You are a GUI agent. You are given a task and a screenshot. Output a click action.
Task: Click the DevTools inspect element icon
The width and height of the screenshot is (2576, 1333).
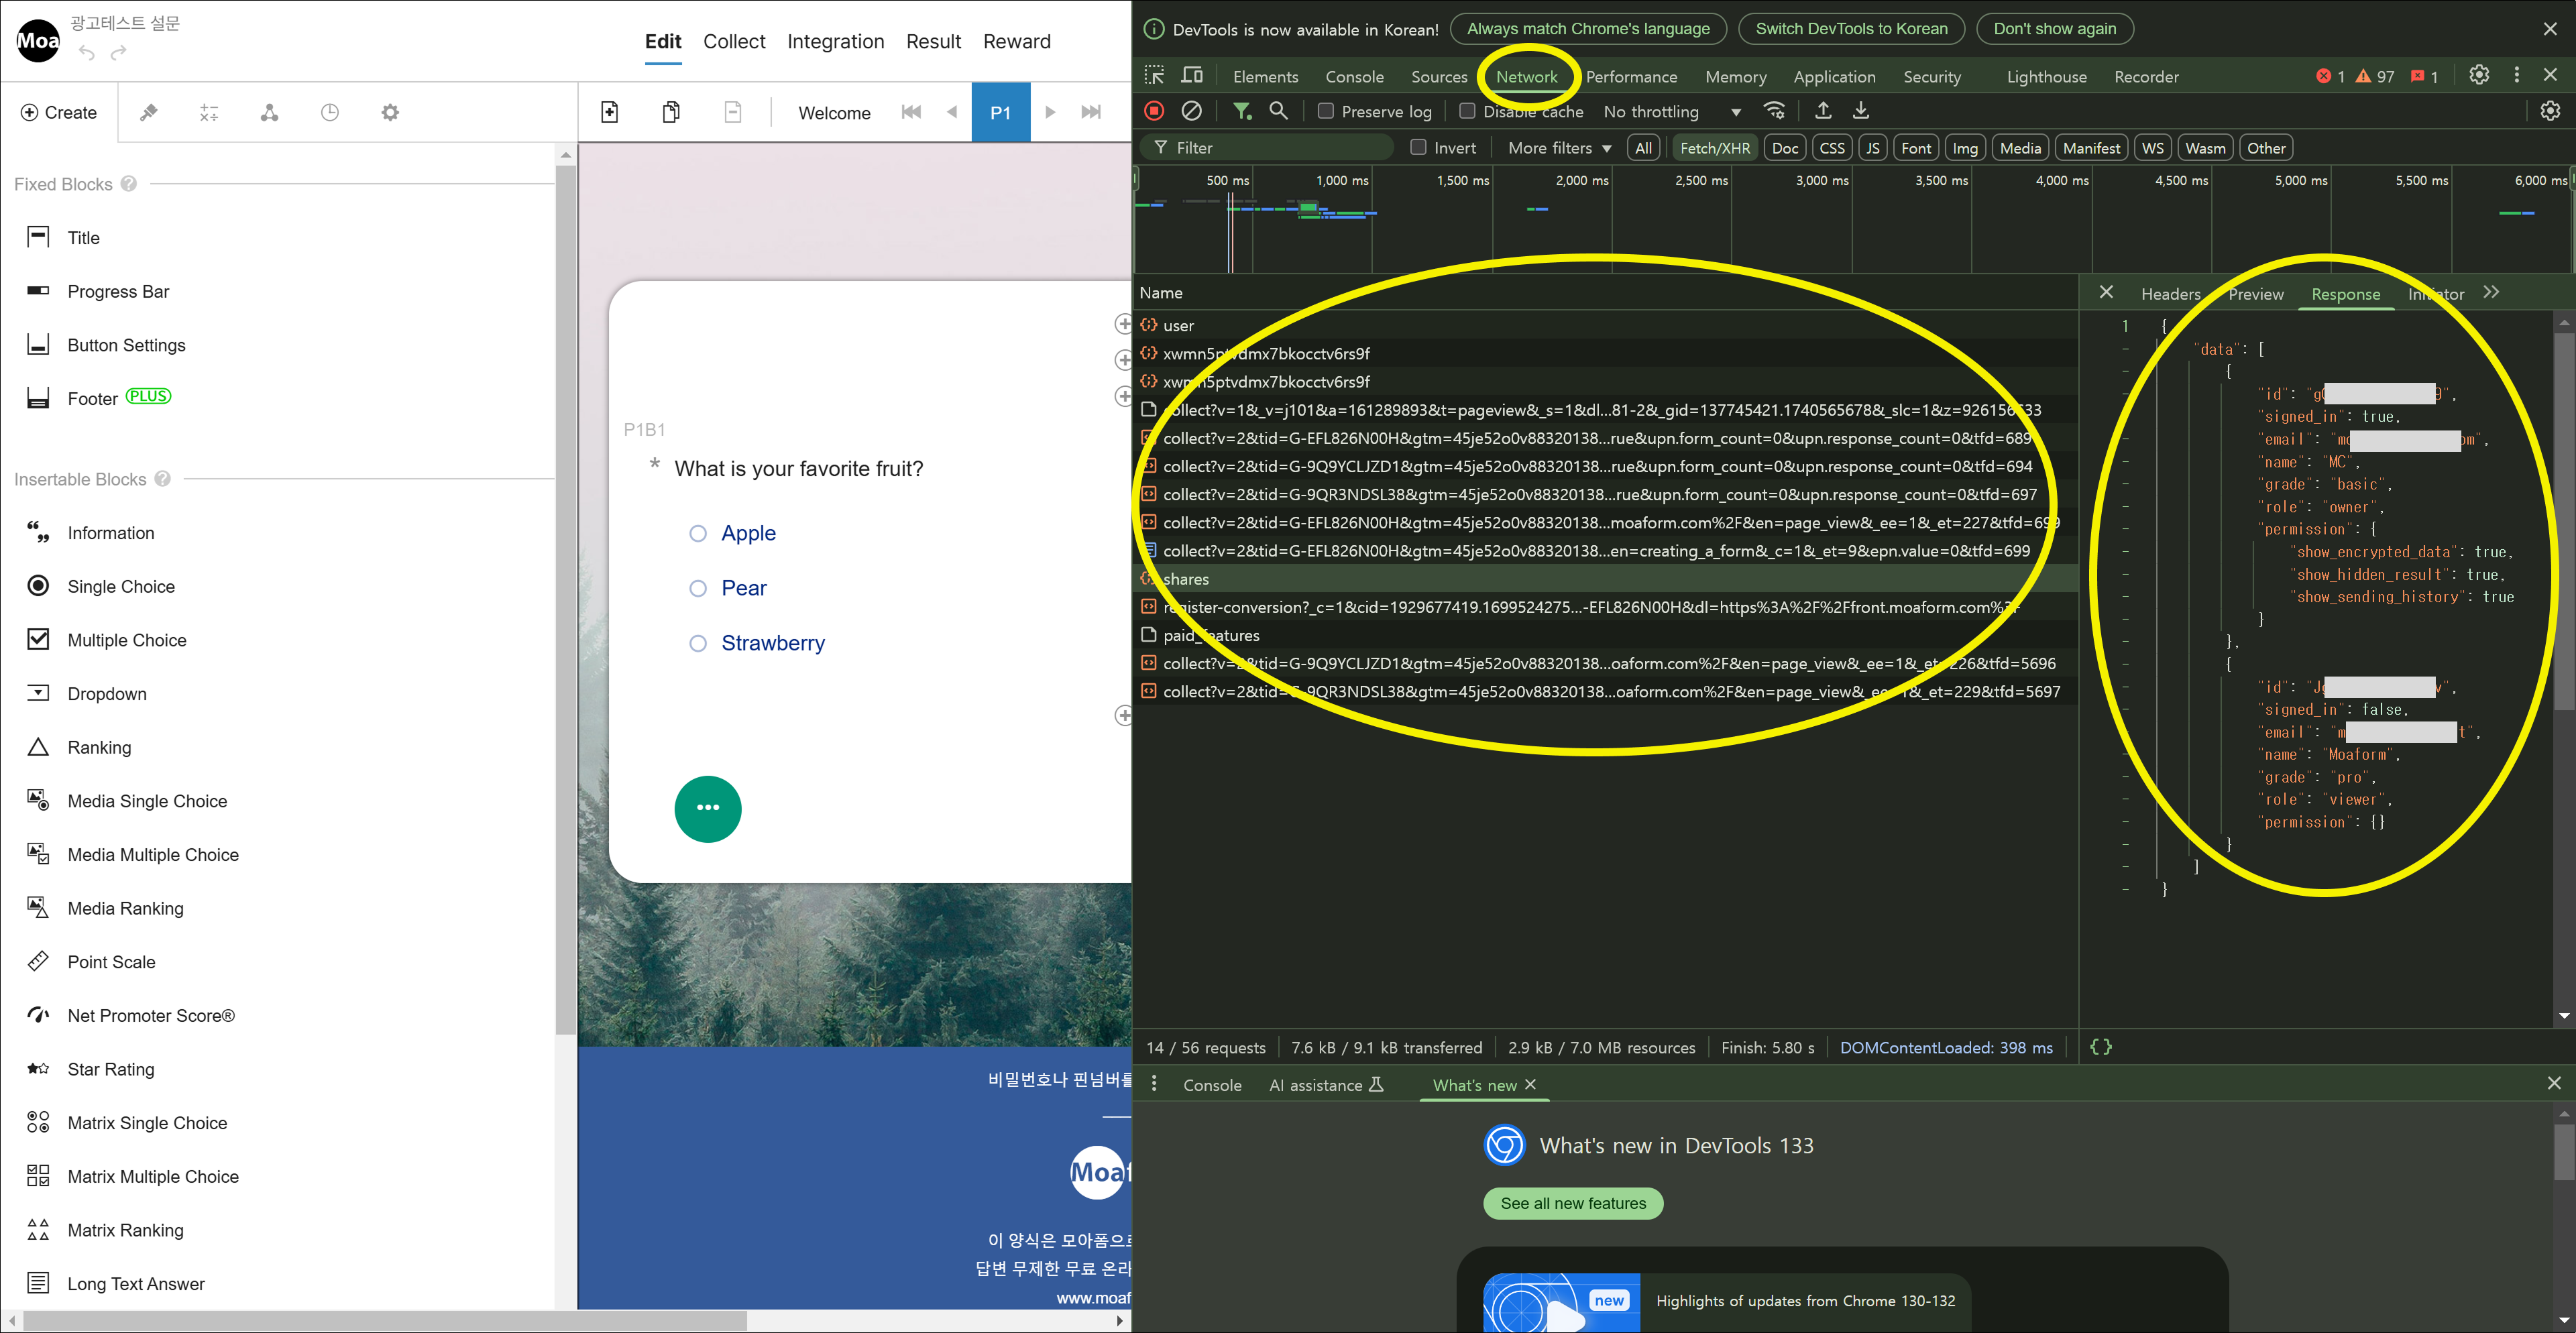1154,76
